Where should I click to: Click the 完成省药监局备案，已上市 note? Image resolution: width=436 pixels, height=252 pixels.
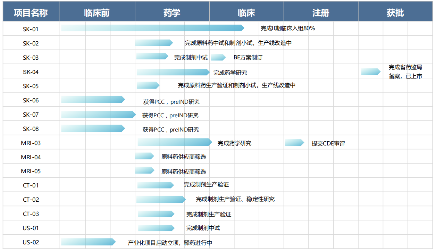[405, 72]
